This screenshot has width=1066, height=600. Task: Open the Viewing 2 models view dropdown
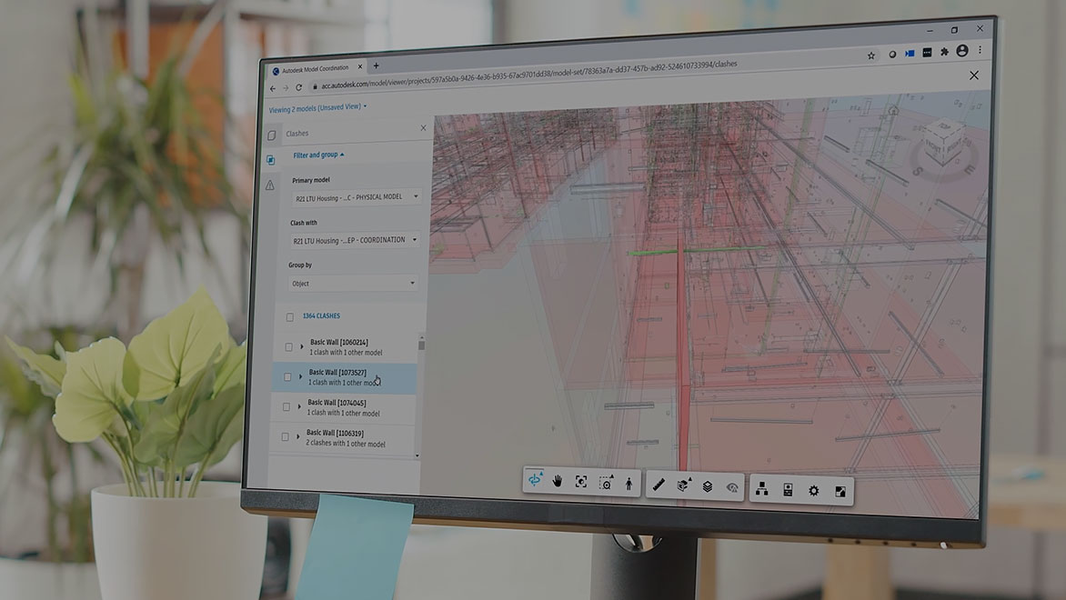point(317,108)
